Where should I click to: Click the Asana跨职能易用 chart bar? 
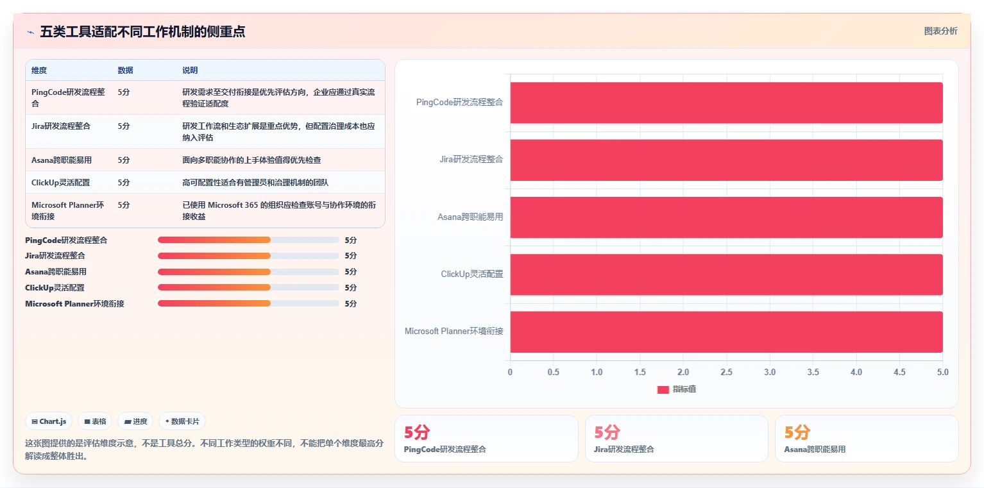[726, 217]
